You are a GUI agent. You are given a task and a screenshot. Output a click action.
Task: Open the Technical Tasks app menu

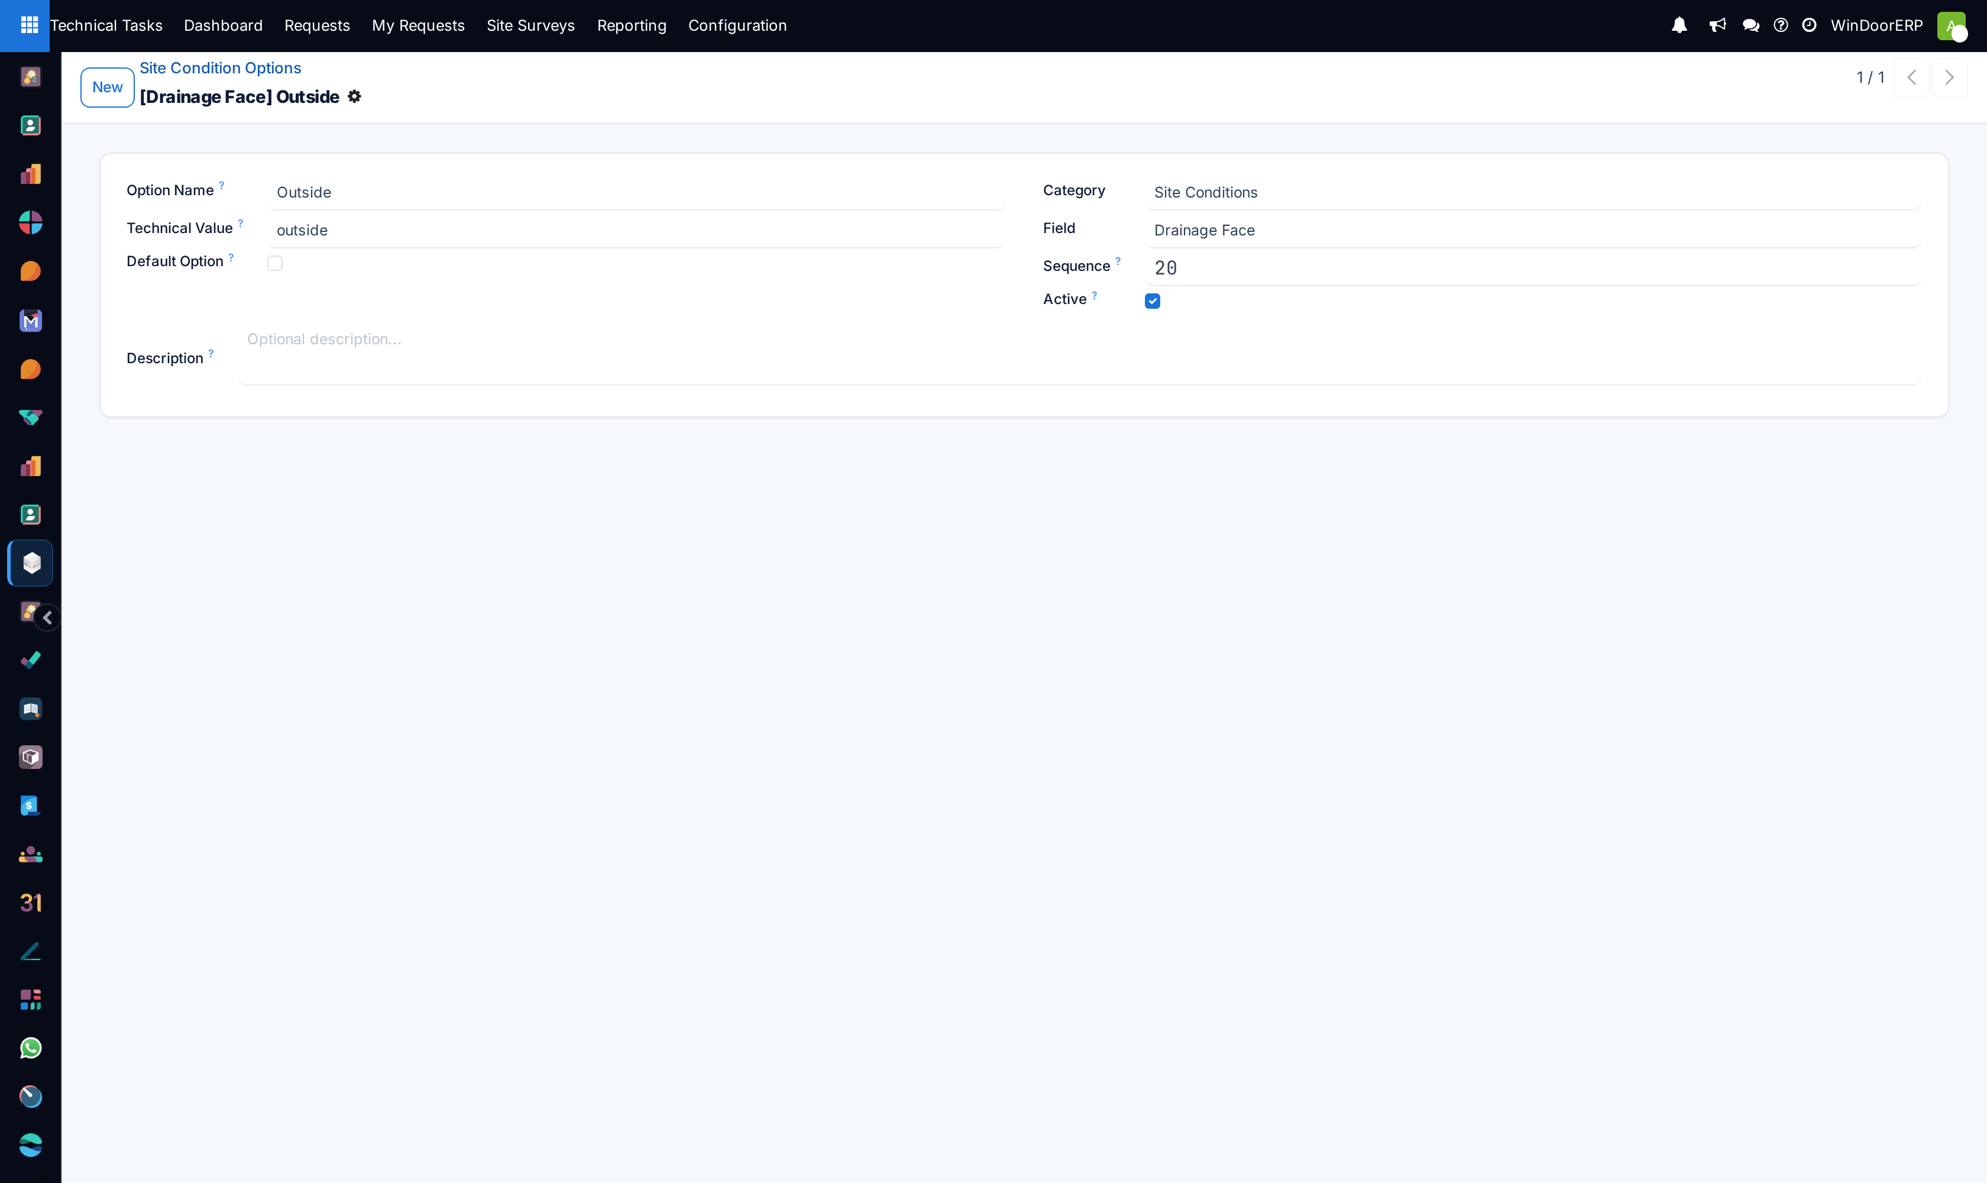point(106,25)
